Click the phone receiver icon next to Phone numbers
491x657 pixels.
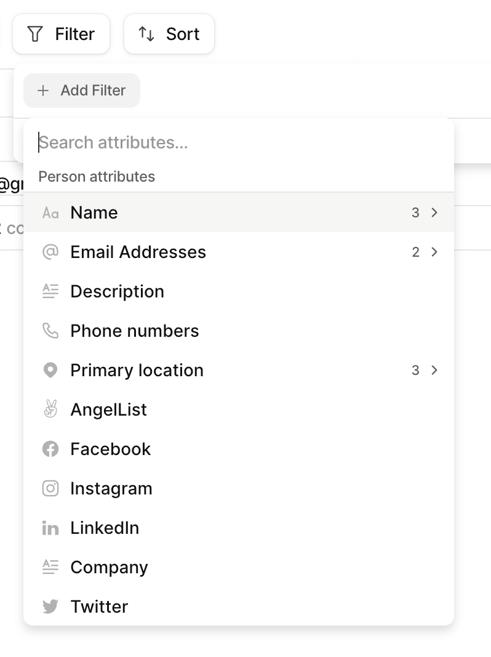click(50, 331)
